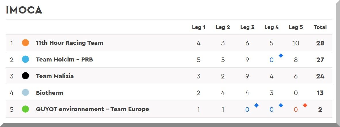Click the Leg 1 column header

click(x=198, y=27)
